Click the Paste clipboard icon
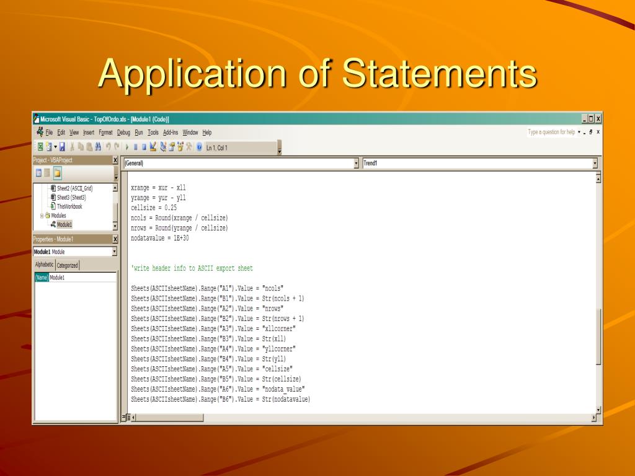This screenshot has height=476, width=635. [x=89, y=147]
